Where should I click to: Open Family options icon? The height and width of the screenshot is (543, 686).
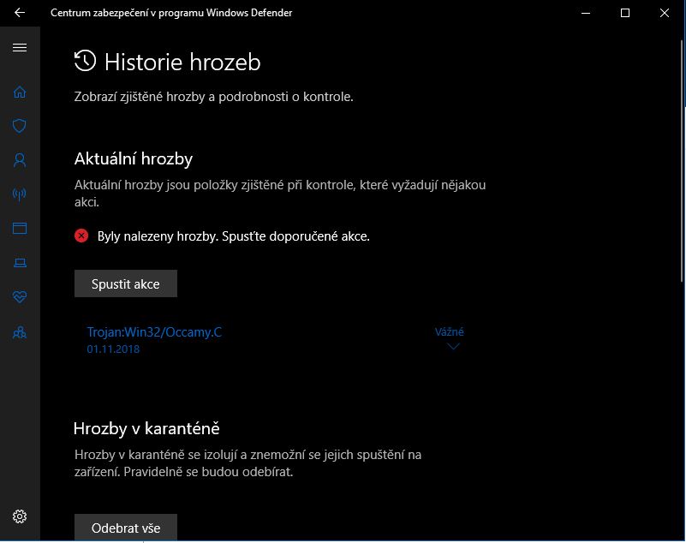(20, 332)
